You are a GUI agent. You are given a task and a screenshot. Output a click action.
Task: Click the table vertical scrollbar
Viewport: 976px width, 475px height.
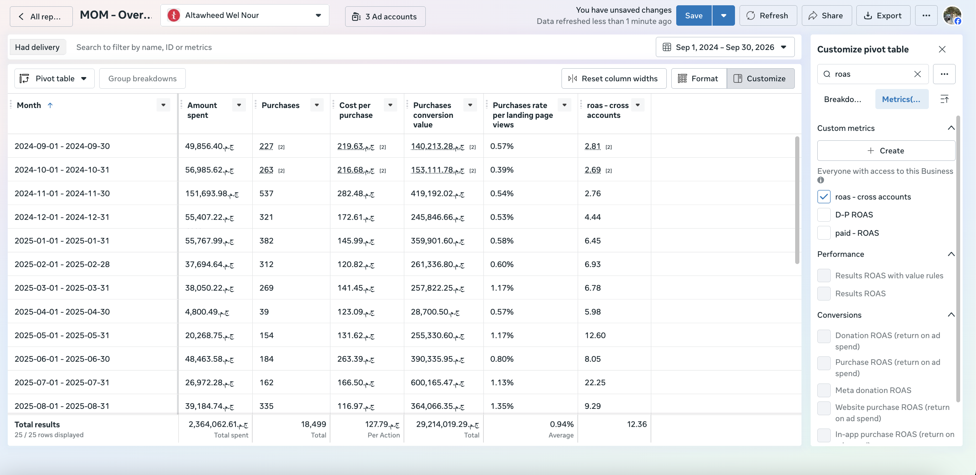coord(797,200)
